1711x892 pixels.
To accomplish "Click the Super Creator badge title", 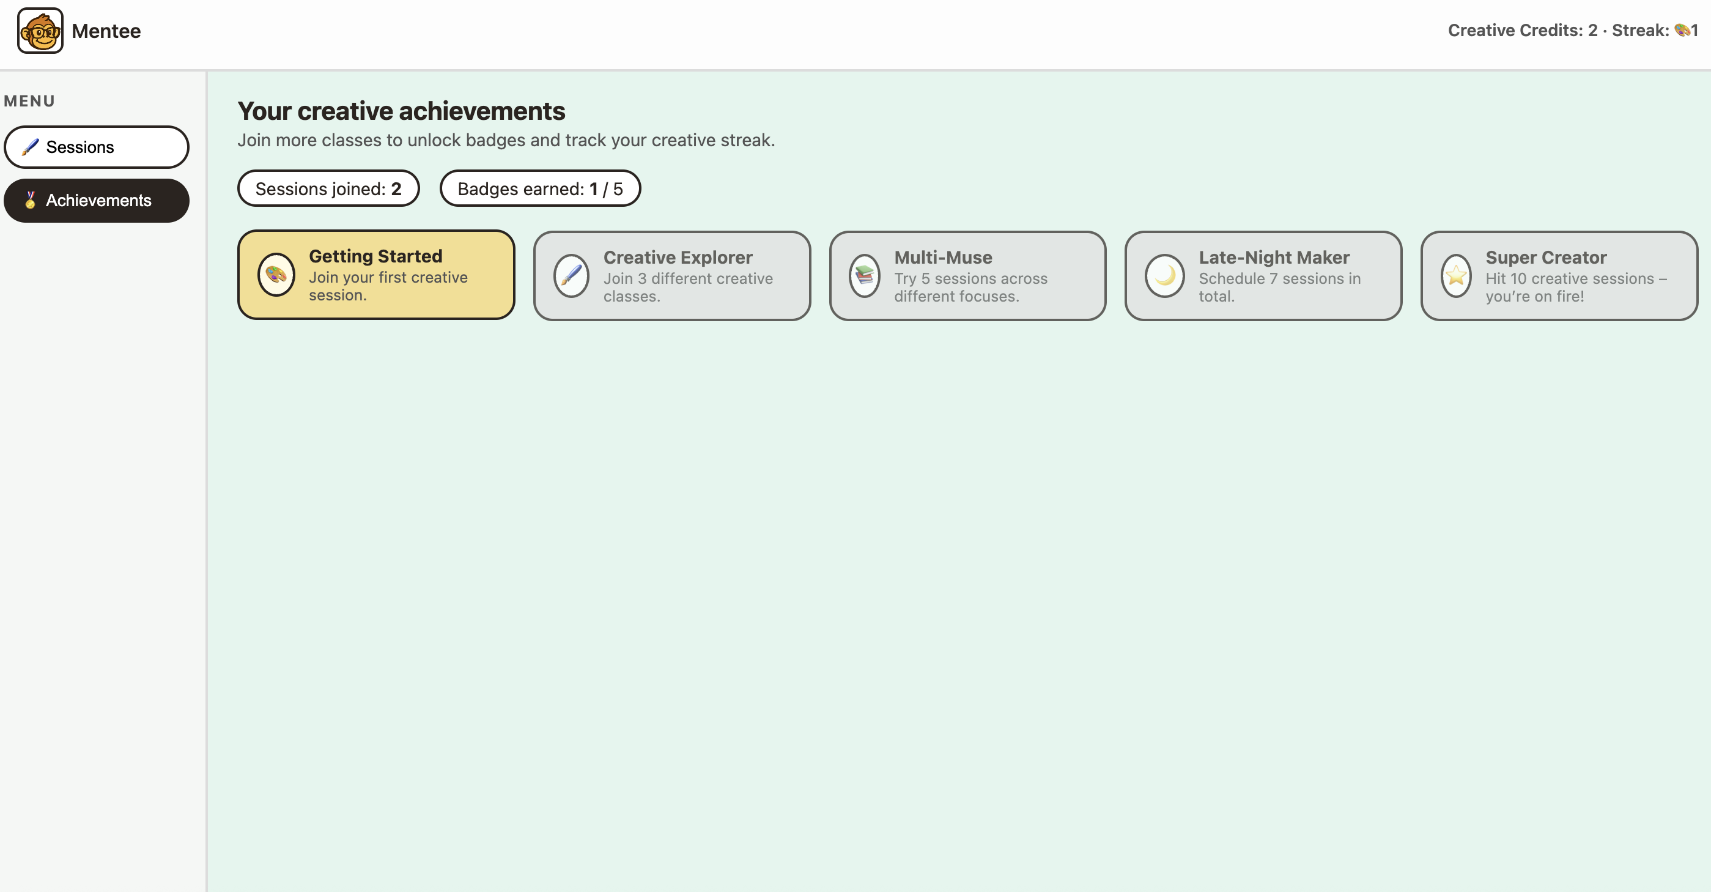I will point(1546,257).
